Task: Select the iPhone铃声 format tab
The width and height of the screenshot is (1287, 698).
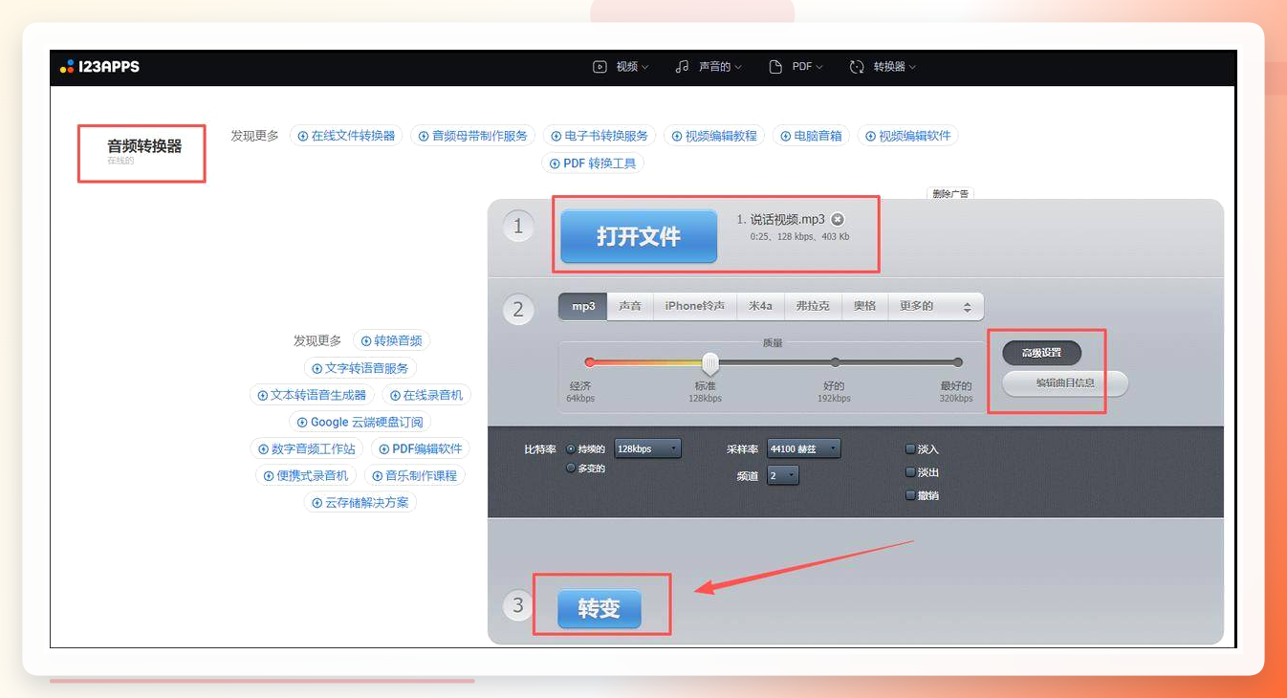Action: 695,306
